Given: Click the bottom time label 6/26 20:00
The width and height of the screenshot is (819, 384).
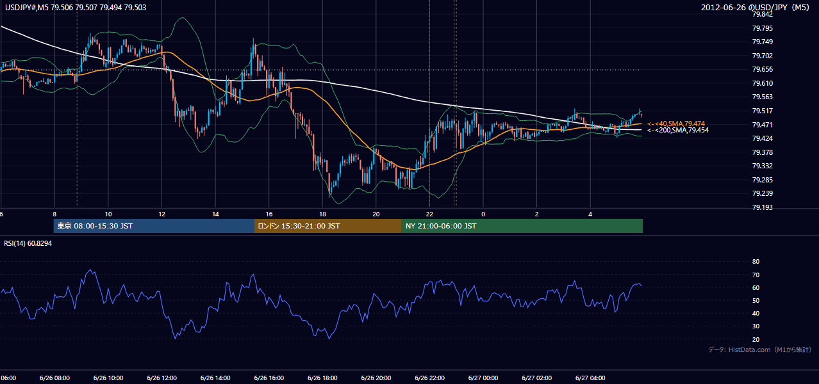Looking at the screenshot, I should 376,378.
